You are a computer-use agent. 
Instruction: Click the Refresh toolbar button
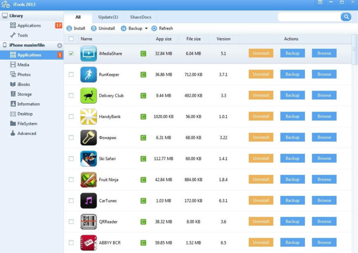coord(162,29)
